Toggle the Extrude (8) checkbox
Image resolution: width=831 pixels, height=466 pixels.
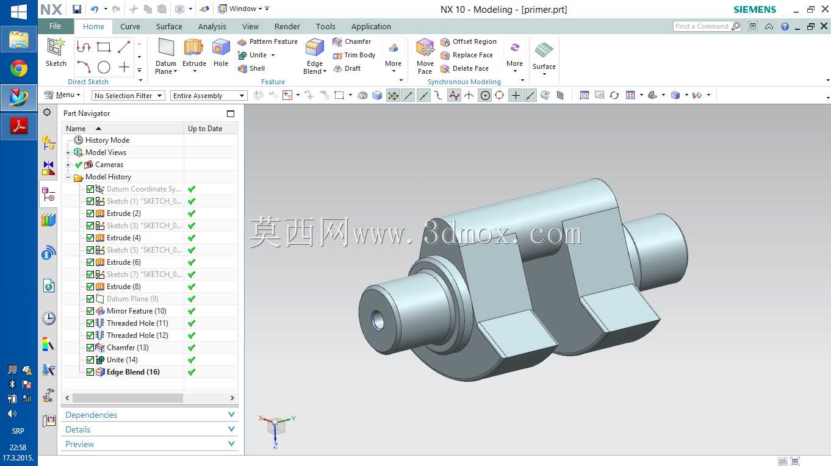[x=90, y=287]
